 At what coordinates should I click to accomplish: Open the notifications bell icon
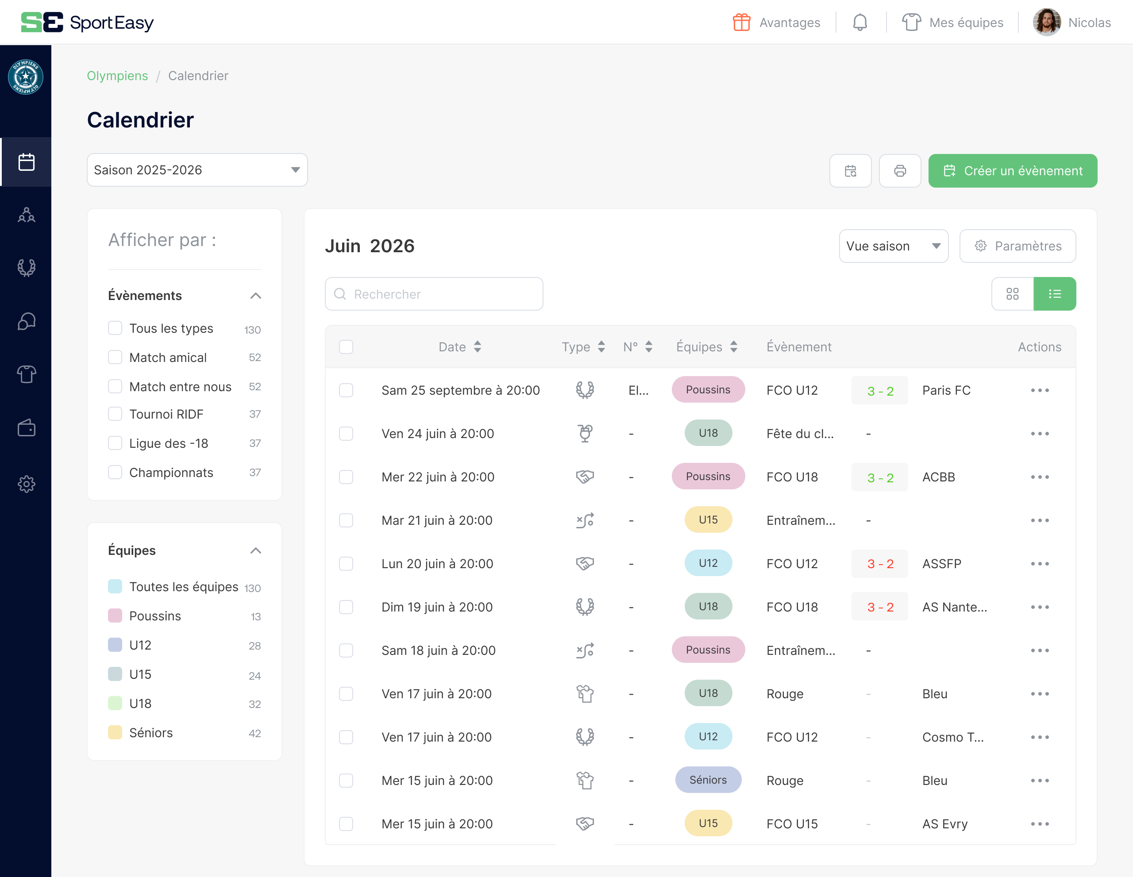pos(859,22)
